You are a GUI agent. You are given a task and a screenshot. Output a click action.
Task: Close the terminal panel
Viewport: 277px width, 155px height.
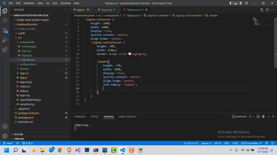[273, 117]
